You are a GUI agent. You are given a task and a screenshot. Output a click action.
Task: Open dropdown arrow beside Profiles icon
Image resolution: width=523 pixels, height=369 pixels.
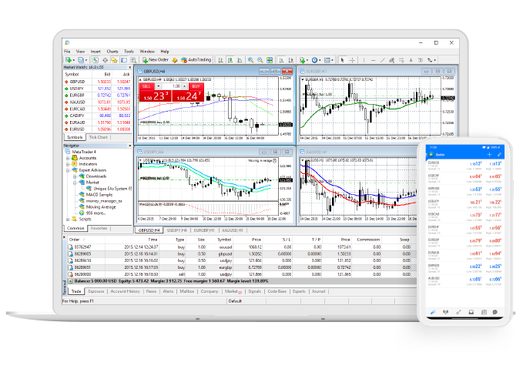pos(86,60)
